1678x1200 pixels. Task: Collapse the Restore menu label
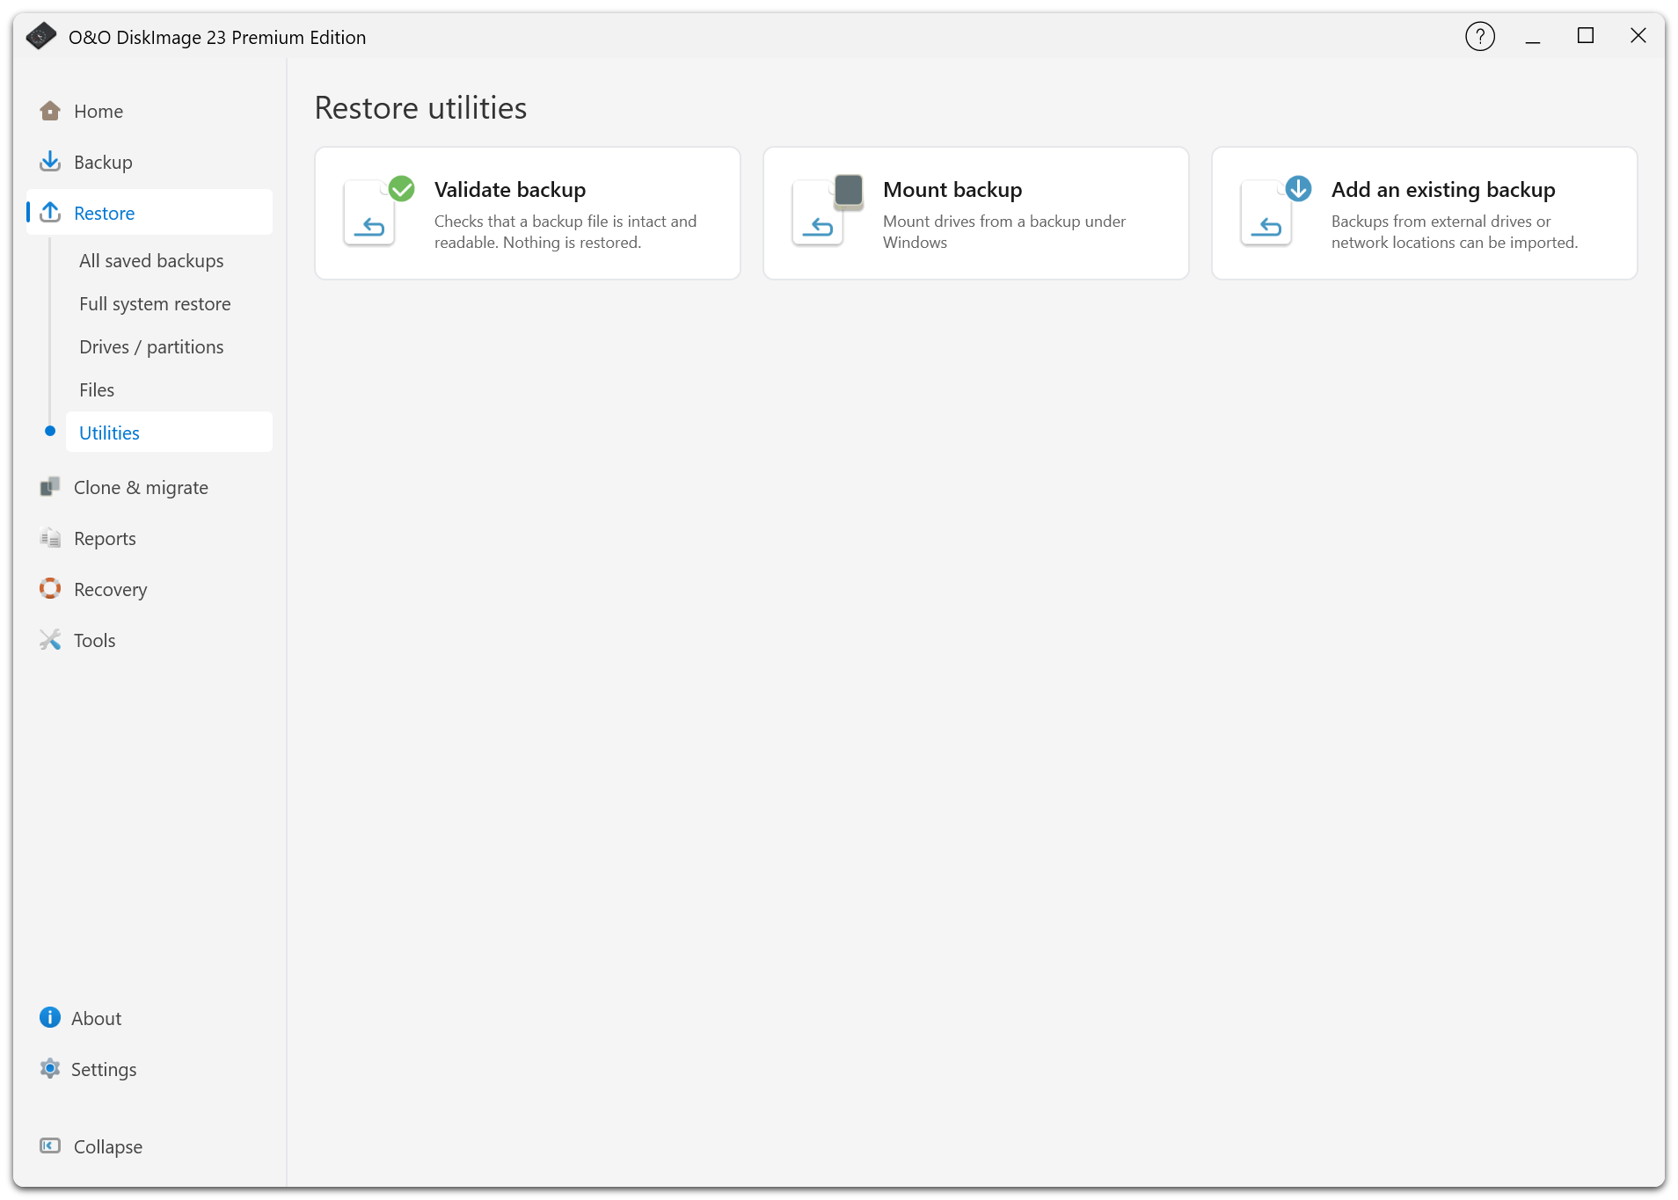pos(104,214)
